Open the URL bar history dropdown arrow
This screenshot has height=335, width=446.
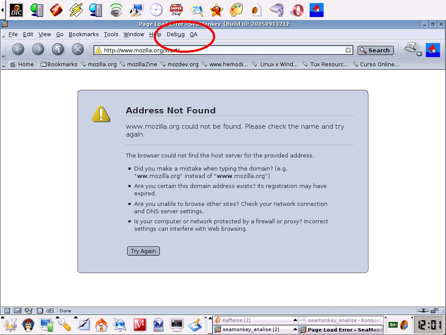point(348,51)
